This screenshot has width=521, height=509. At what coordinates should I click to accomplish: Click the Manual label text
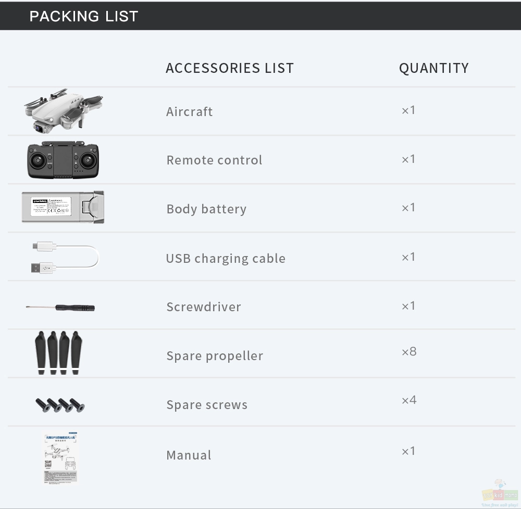point(189,455)
